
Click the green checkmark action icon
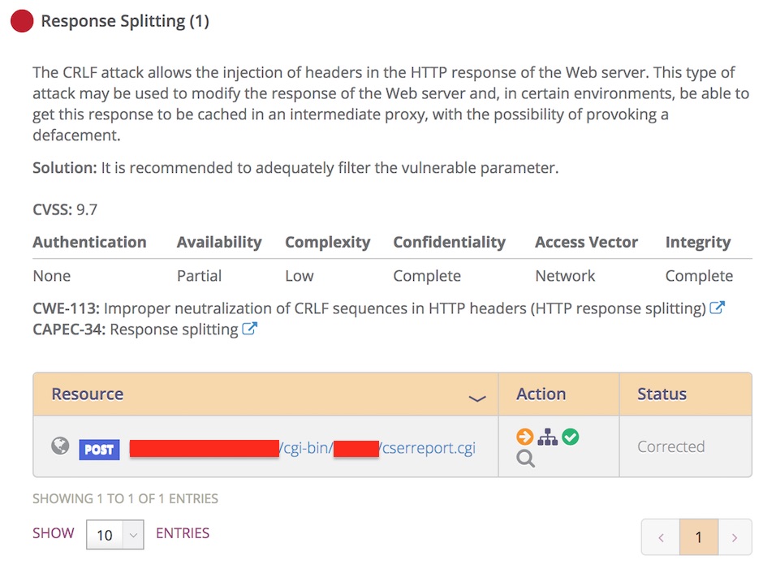[571, 436]
